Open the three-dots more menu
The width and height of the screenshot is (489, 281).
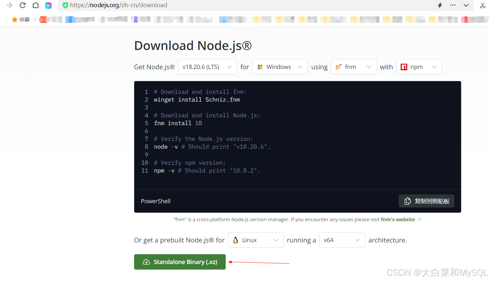[x=453, y=5]
